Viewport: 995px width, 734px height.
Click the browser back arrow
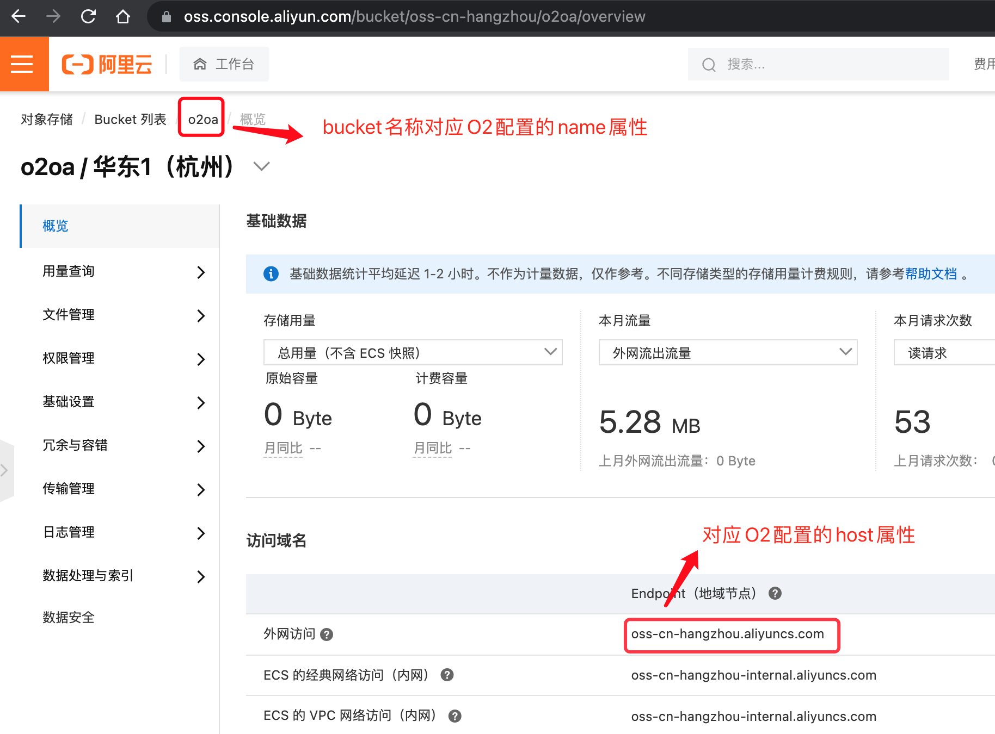[x=19, y=16]
